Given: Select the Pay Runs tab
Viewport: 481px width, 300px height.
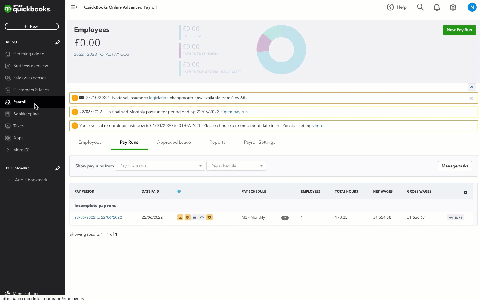Looking at the screenshot, I should (x=129, y=142).
